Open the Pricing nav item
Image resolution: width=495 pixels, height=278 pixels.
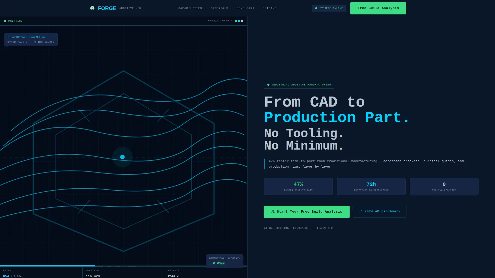coord(269,8)
